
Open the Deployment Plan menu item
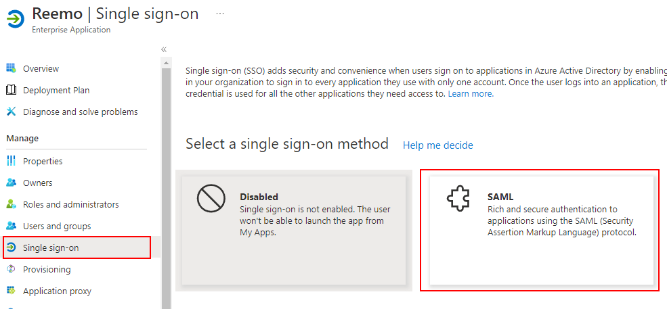click(x=56, y=90)
